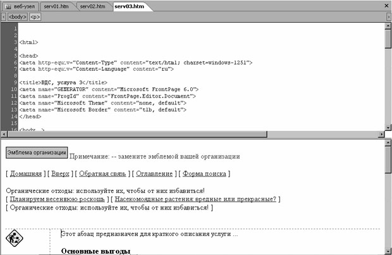Click the Microsoft Border meta line
Screen dimensions: 392x255
click(103, 109)
